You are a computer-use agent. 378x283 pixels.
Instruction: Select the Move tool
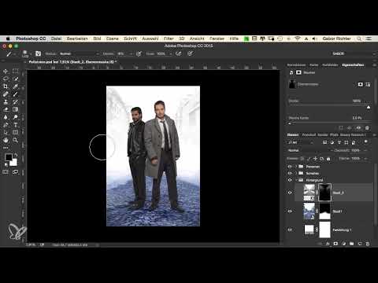6,71
